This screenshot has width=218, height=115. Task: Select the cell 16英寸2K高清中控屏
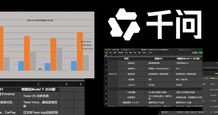(187, 92)
